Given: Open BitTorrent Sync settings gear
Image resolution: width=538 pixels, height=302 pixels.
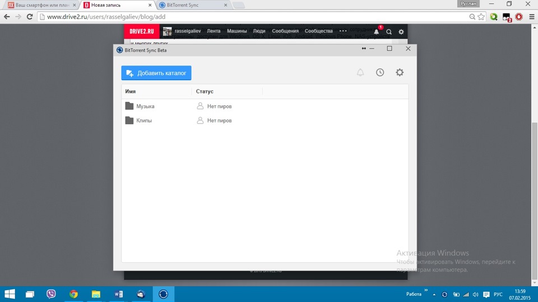Looking at the screenshot, I should (x=400, y=72).
